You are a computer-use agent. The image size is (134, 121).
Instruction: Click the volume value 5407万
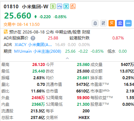pos(127,65)
